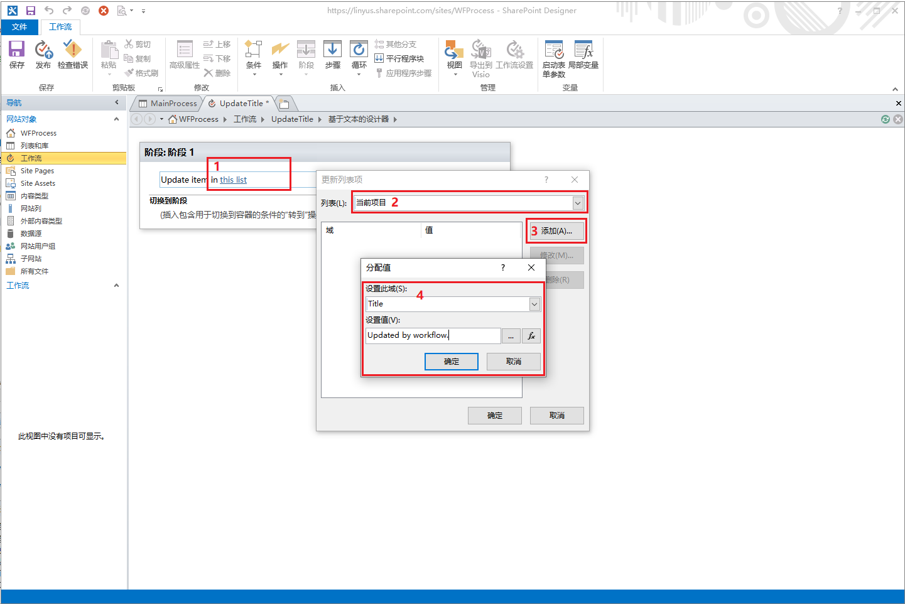
Task: Click Move Up (上移) in ribbon
Action: coord(217,44)
